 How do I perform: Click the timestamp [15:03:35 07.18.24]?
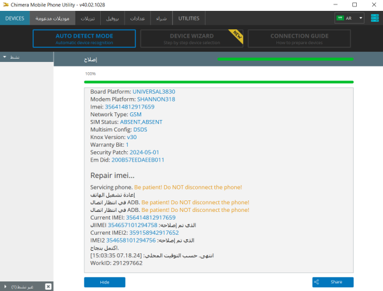tap(116, 255)
